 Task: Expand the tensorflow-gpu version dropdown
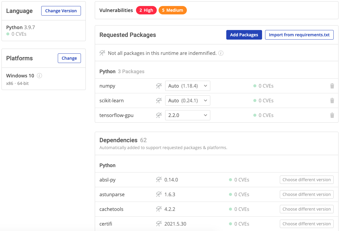pyautogui.click(x=187, y=115)
